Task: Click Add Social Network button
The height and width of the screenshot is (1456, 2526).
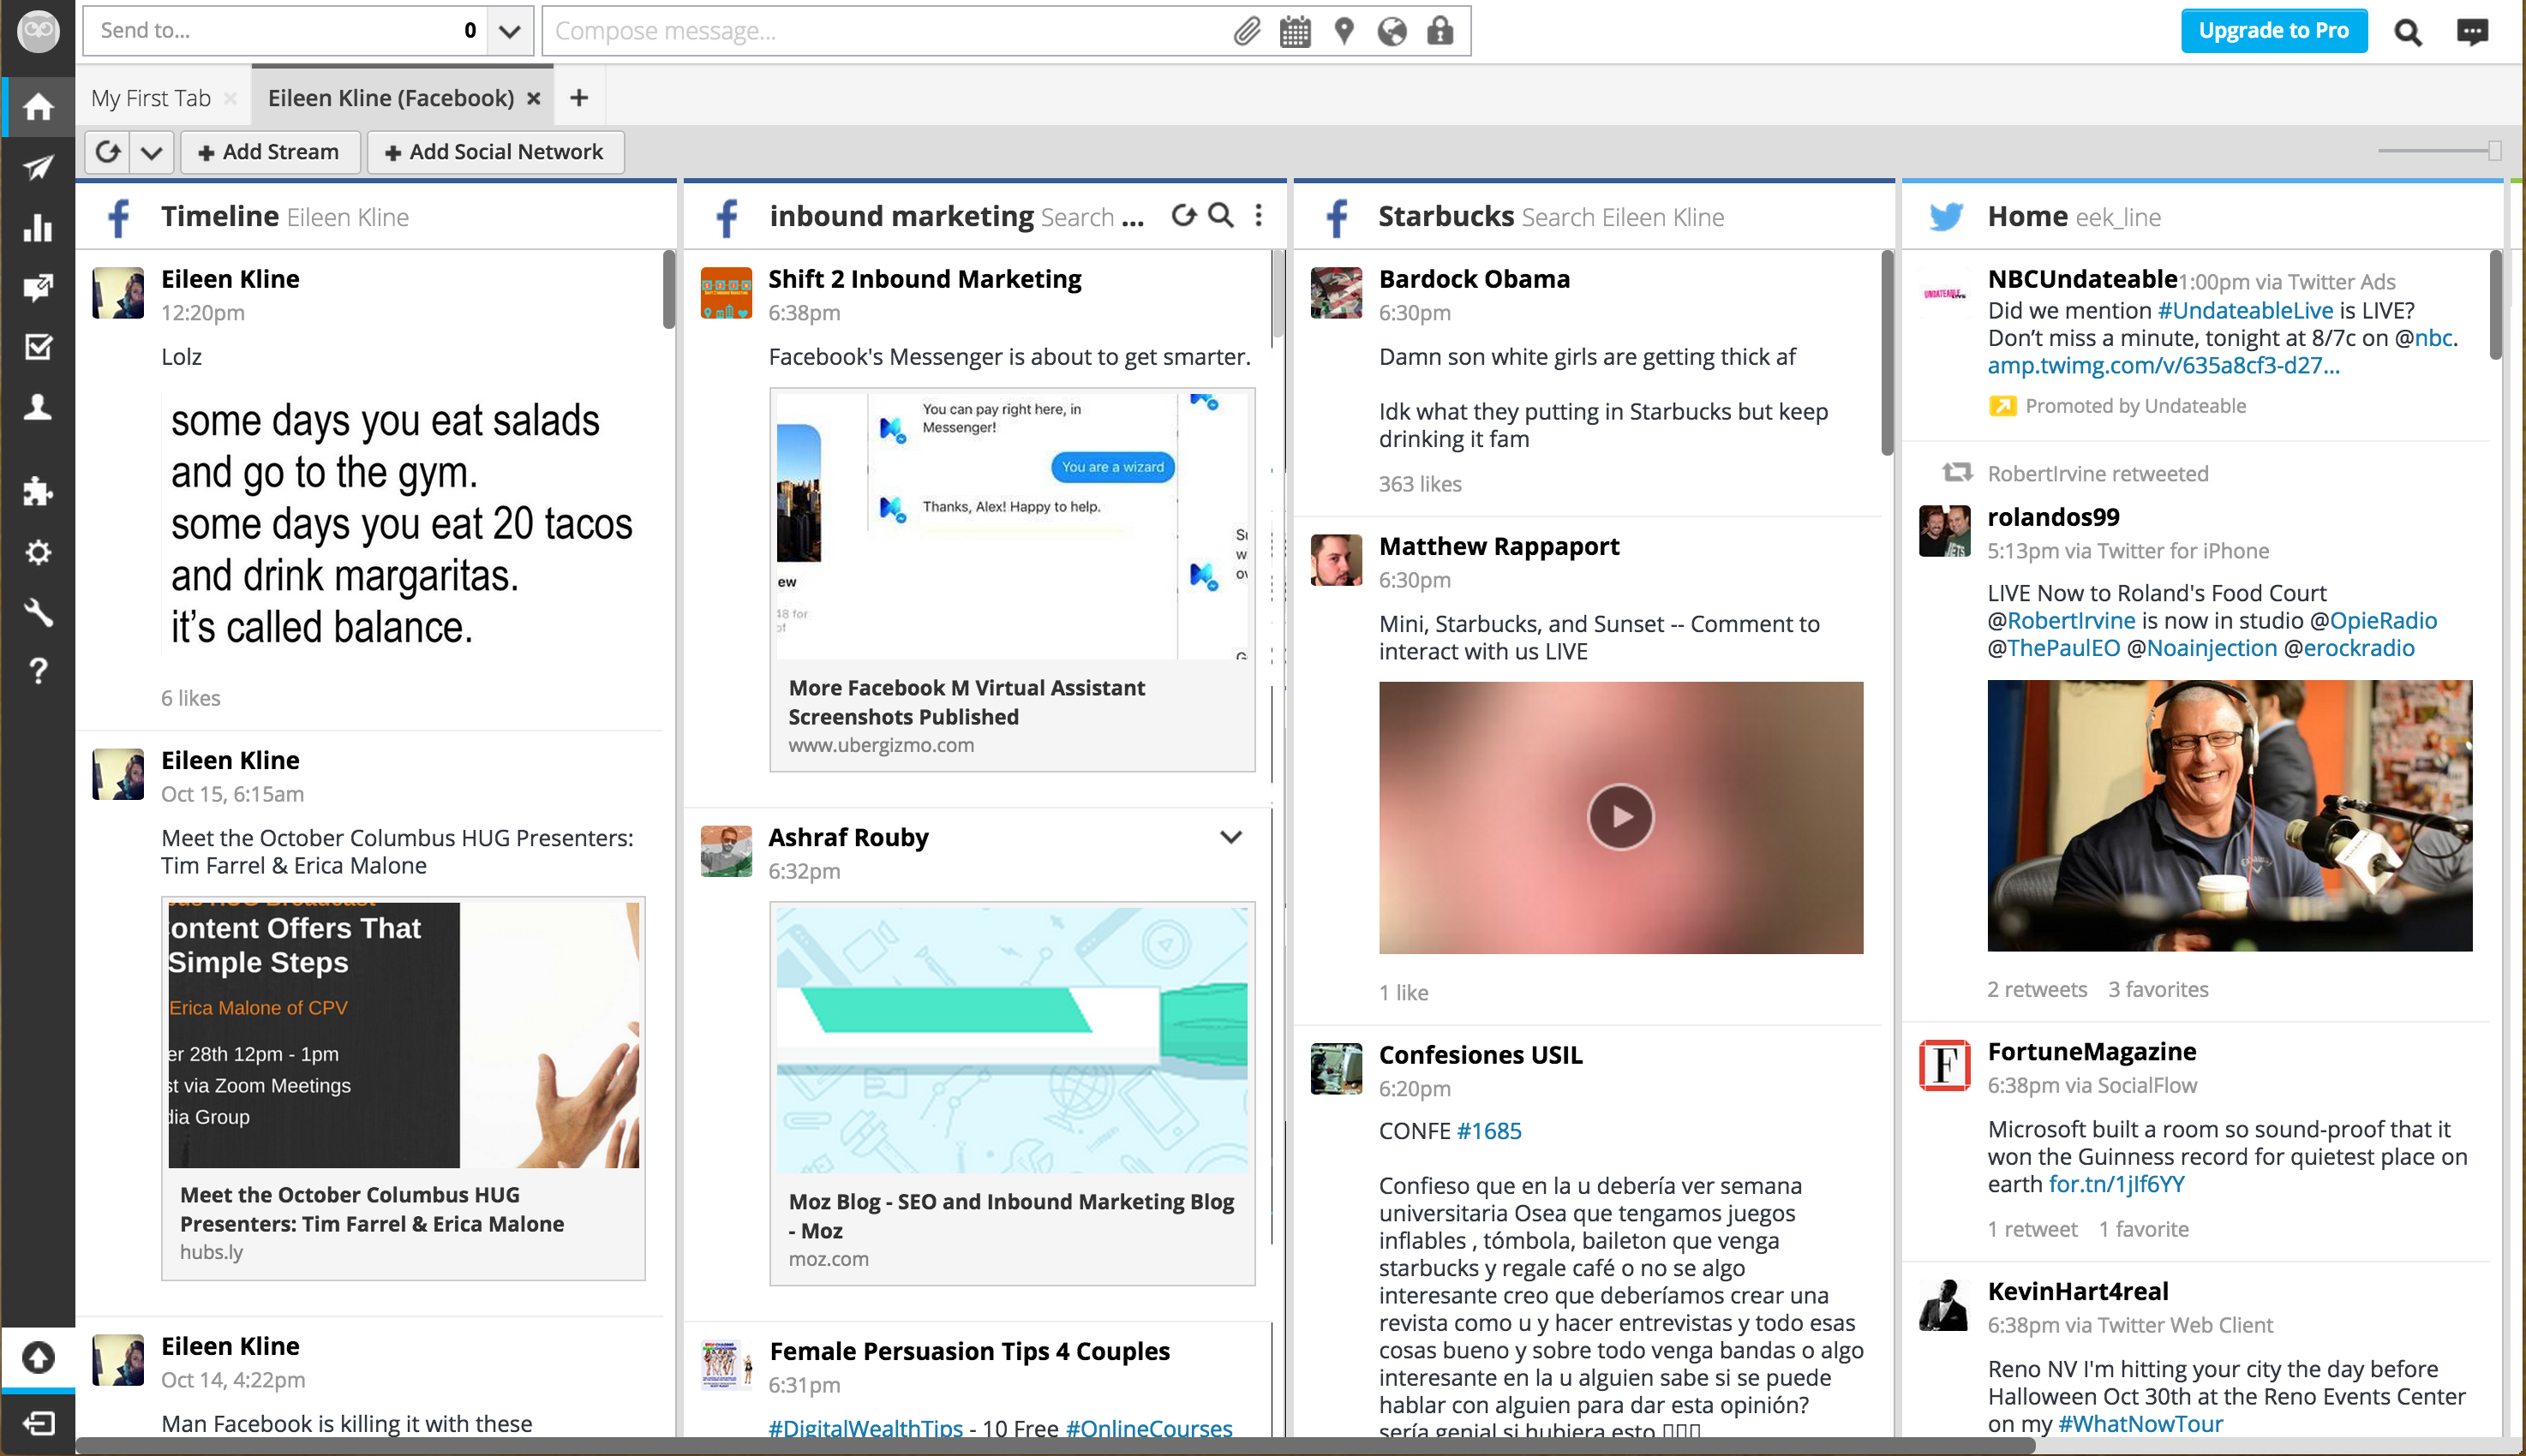Action: 491,151
